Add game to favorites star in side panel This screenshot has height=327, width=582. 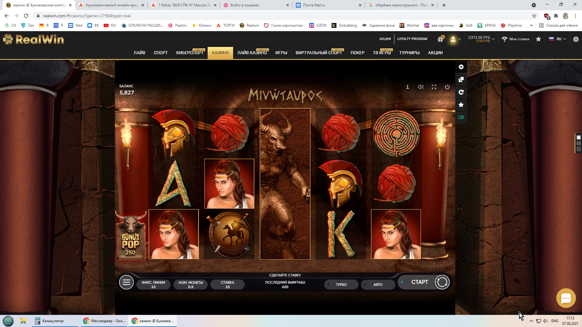click(461, 105)
